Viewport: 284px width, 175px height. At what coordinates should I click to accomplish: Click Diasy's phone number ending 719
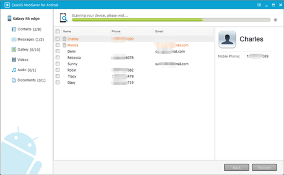click(x=122, y=83)
